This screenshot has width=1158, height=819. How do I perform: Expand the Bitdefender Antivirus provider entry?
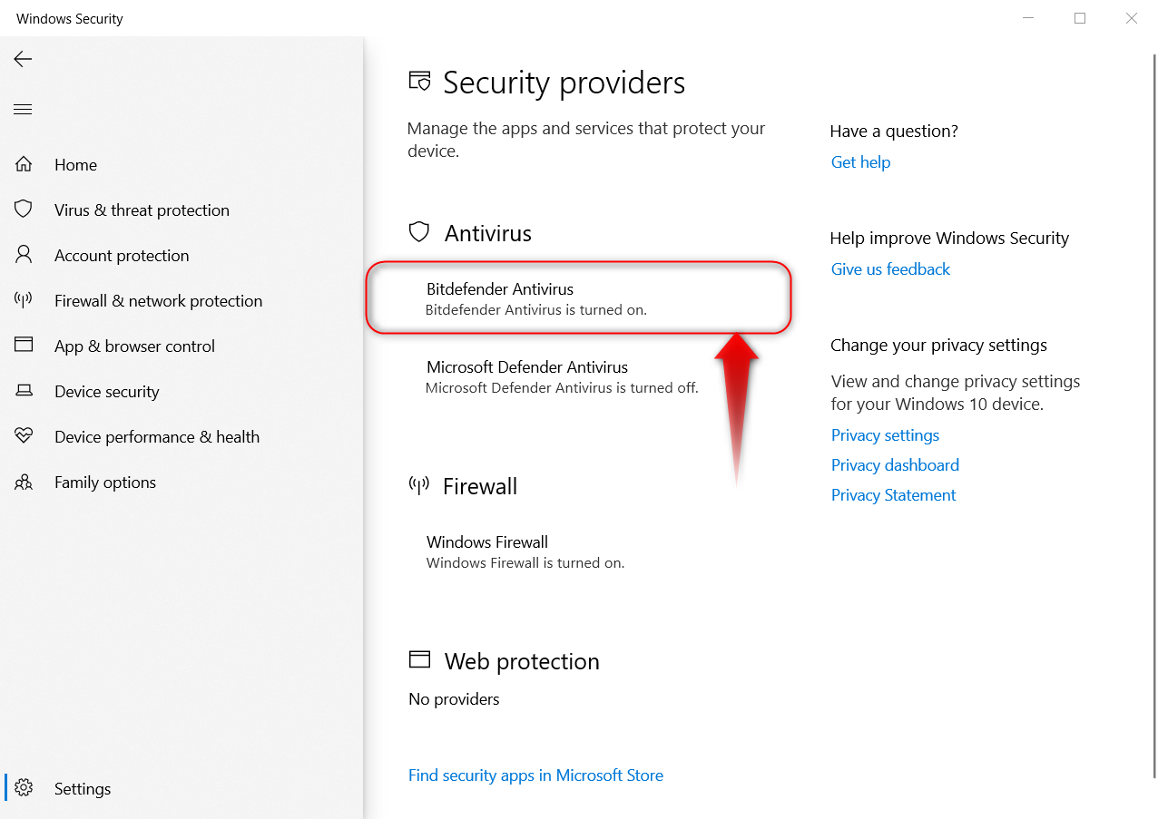[535, 298]
